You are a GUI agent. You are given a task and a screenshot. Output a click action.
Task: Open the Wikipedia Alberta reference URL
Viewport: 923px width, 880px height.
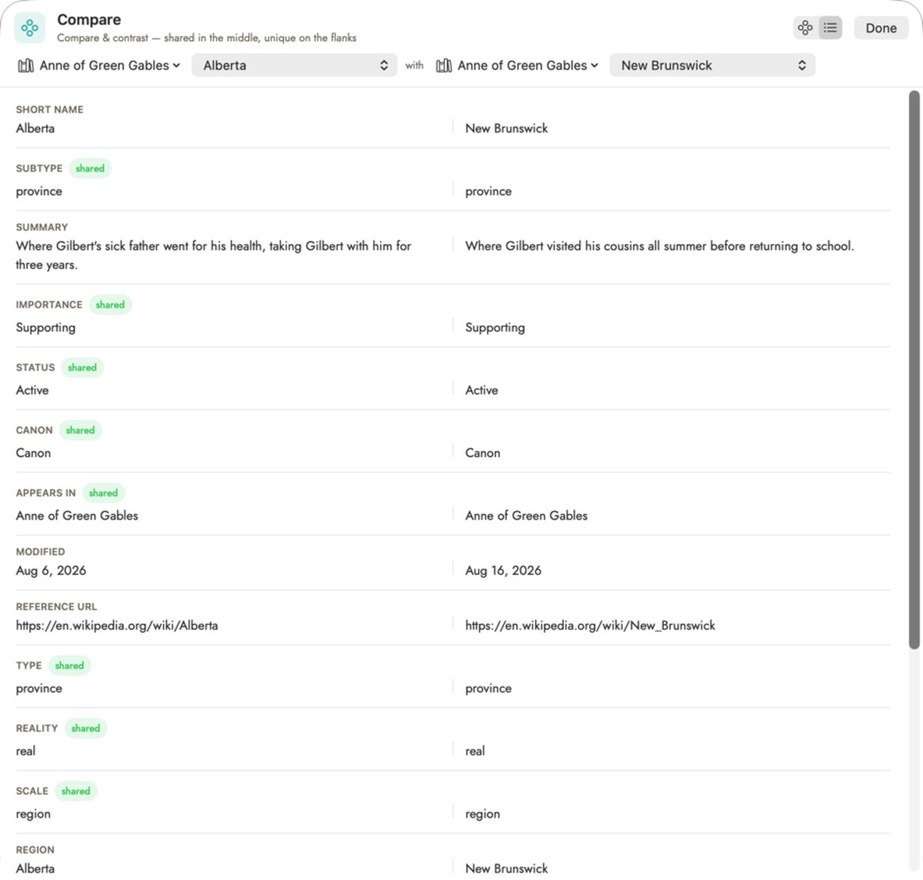tap(117, 626)
